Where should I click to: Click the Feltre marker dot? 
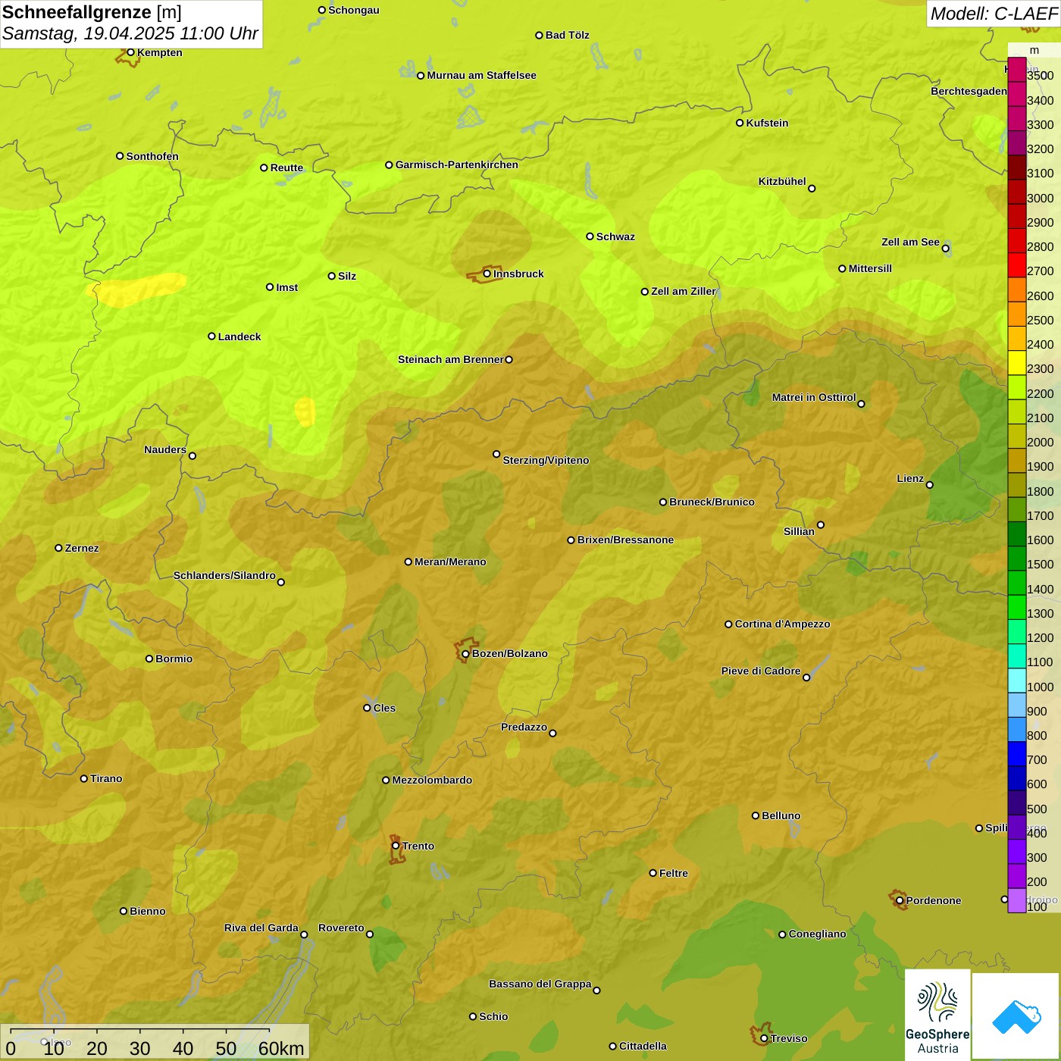(653, 873)
